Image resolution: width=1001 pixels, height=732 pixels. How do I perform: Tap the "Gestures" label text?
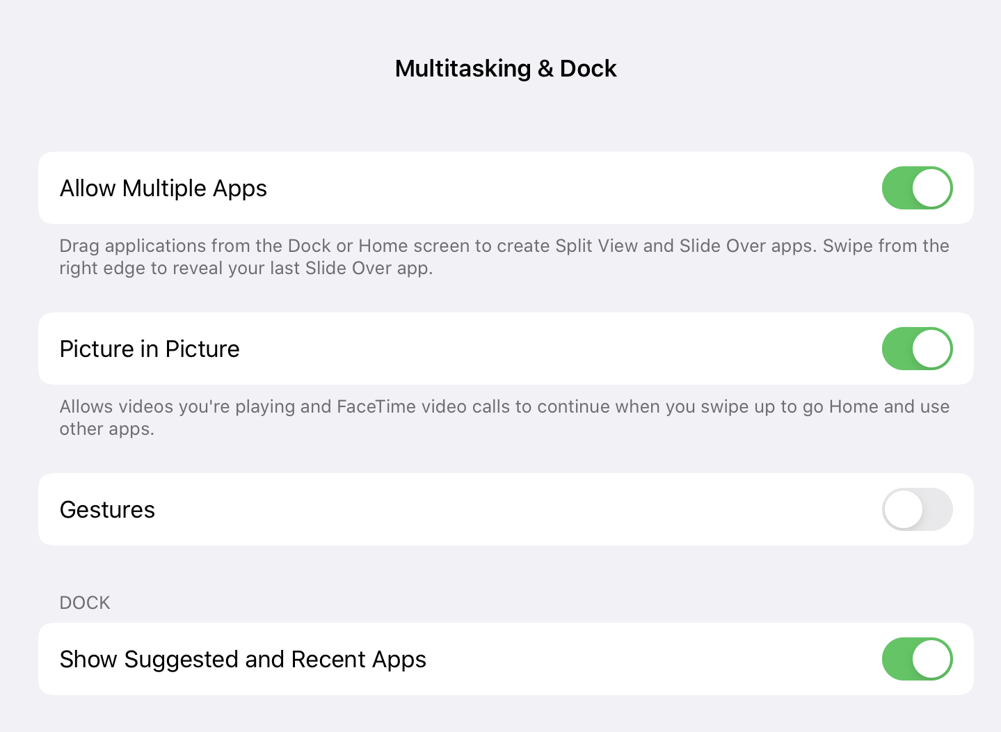pos(107,510)
